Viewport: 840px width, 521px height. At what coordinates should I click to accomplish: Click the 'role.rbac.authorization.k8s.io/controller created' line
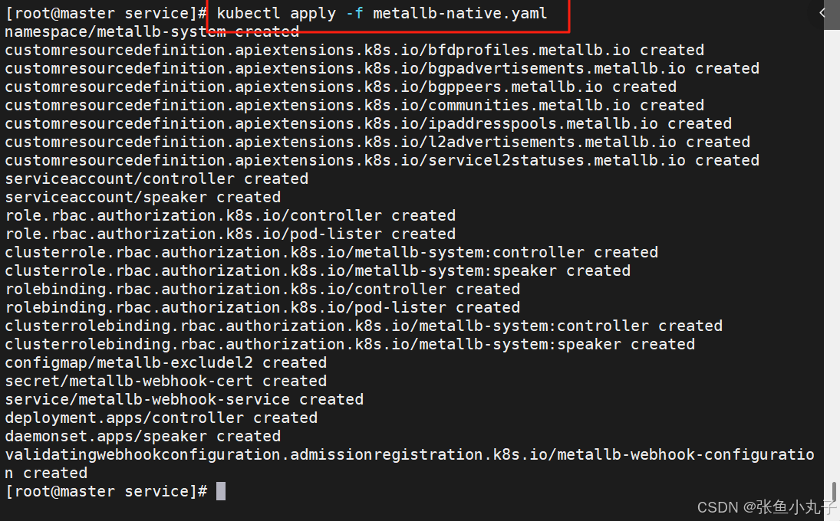coord(230,215)
